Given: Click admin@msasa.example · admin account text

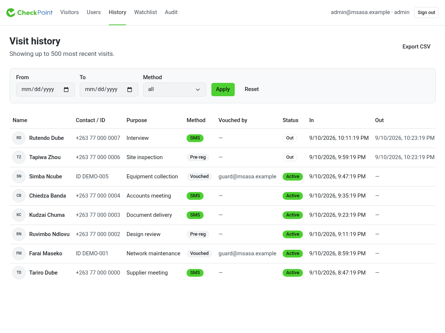Looking at the screenshot, I should click(370, 12).
